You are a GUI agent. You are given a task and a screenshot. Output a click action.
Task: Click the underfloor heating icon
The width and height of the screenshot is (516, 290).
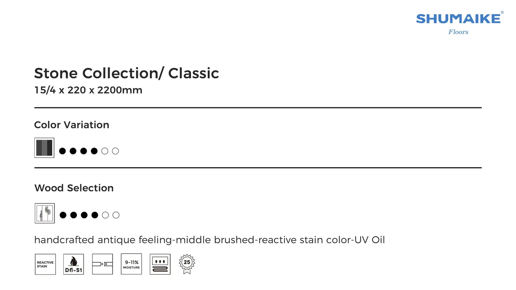pyautogui.click(x=160, y=264)
